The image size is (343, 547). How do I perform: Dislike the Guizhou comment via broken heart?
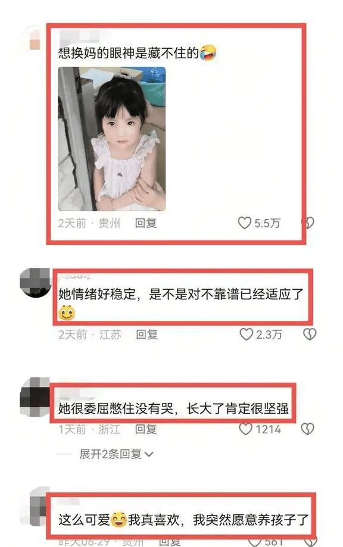click(308, 223)
